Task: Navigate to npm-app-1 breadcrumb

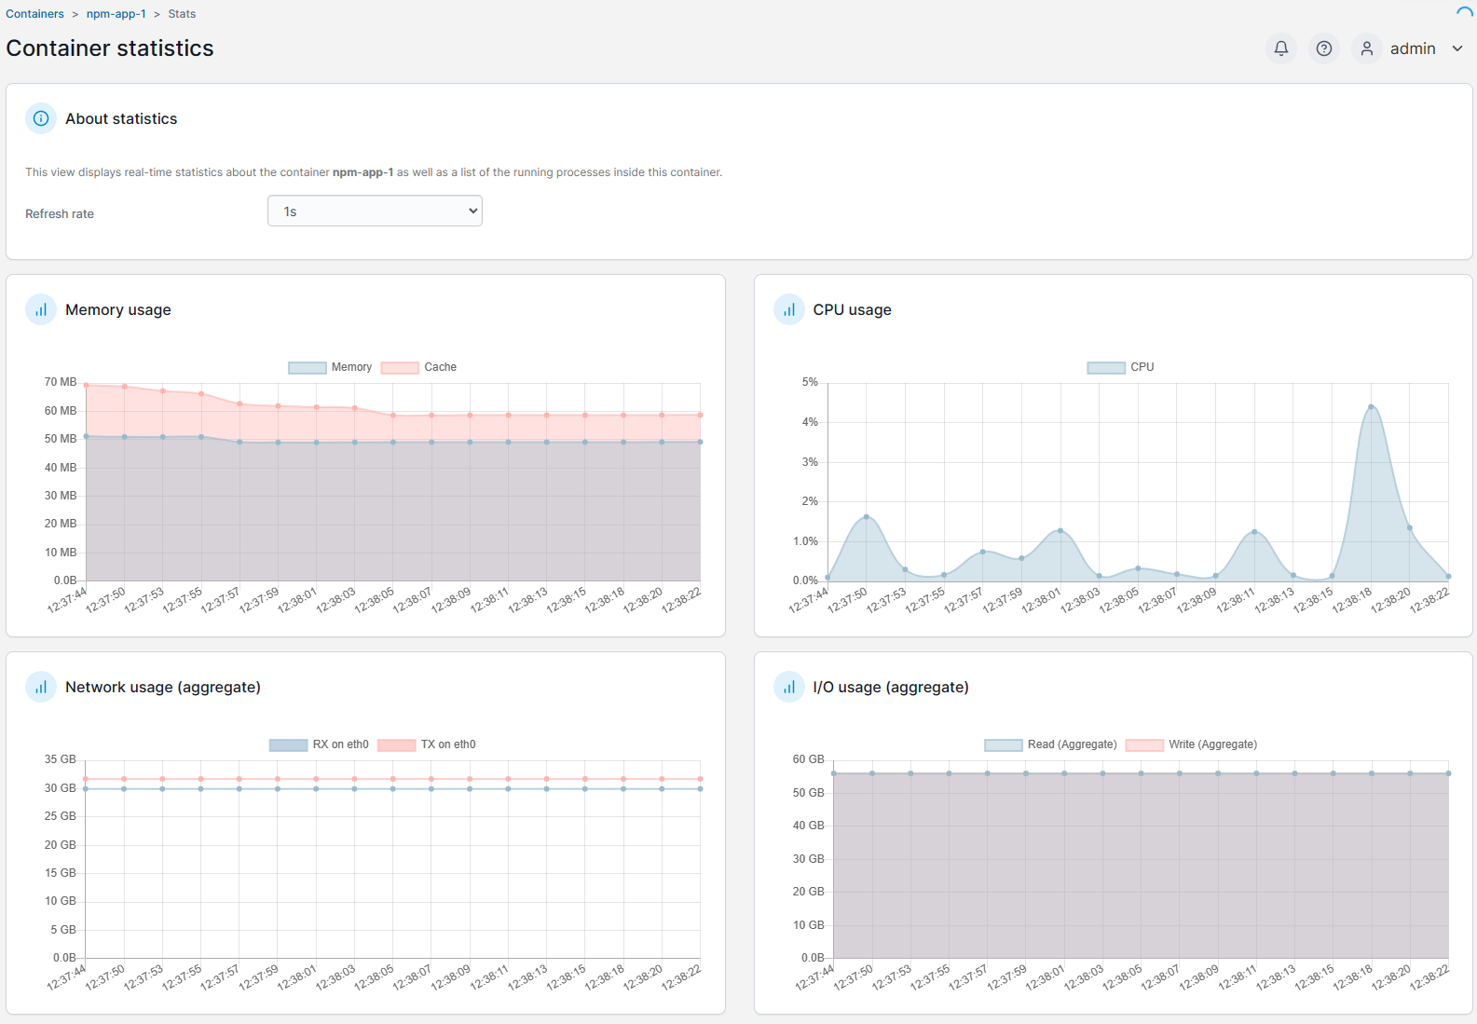Action: [116, 14]
